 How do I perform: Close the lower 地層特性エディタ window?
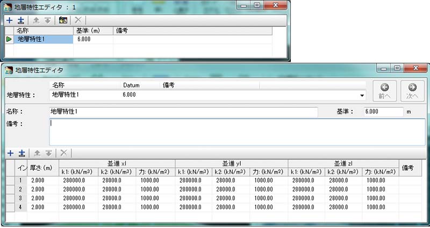click(x=415, y=68)
